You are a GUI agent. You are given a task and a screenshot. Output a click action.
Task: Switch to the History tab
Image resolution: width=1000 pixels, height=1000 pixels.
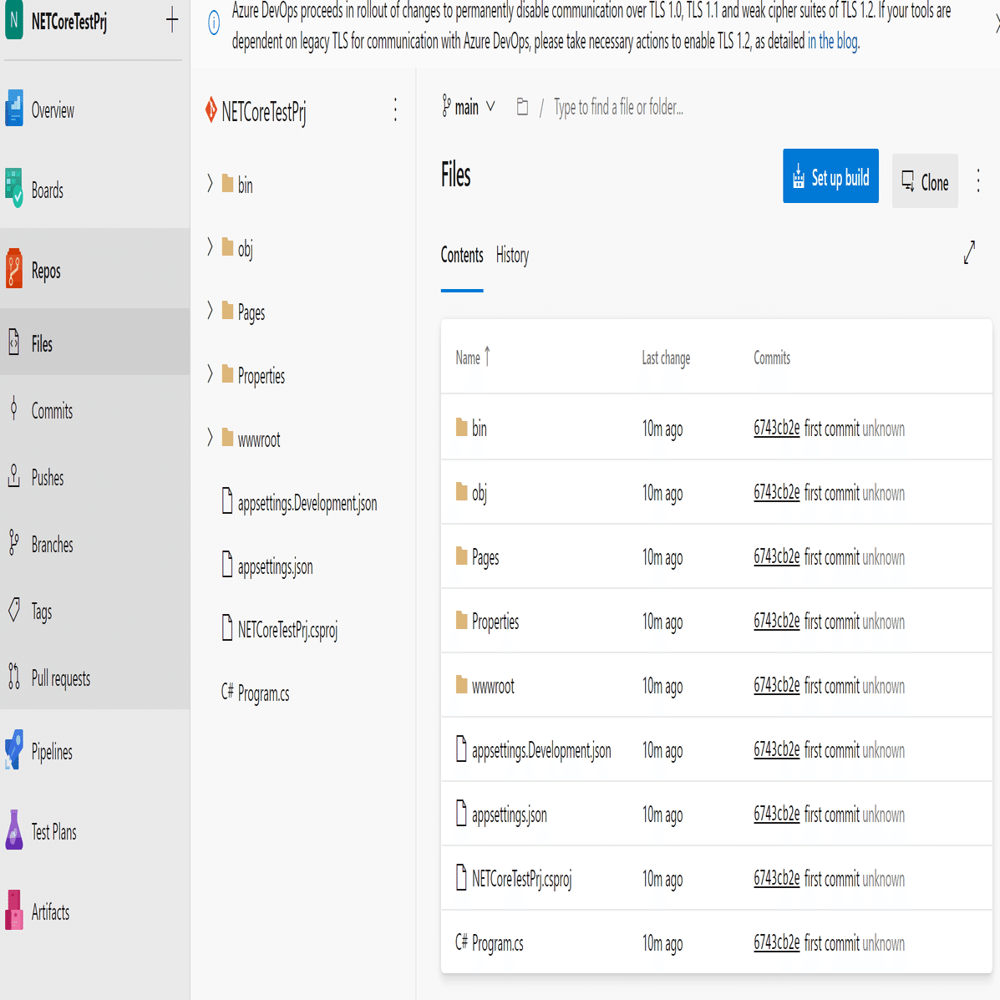tap(512, 255)
